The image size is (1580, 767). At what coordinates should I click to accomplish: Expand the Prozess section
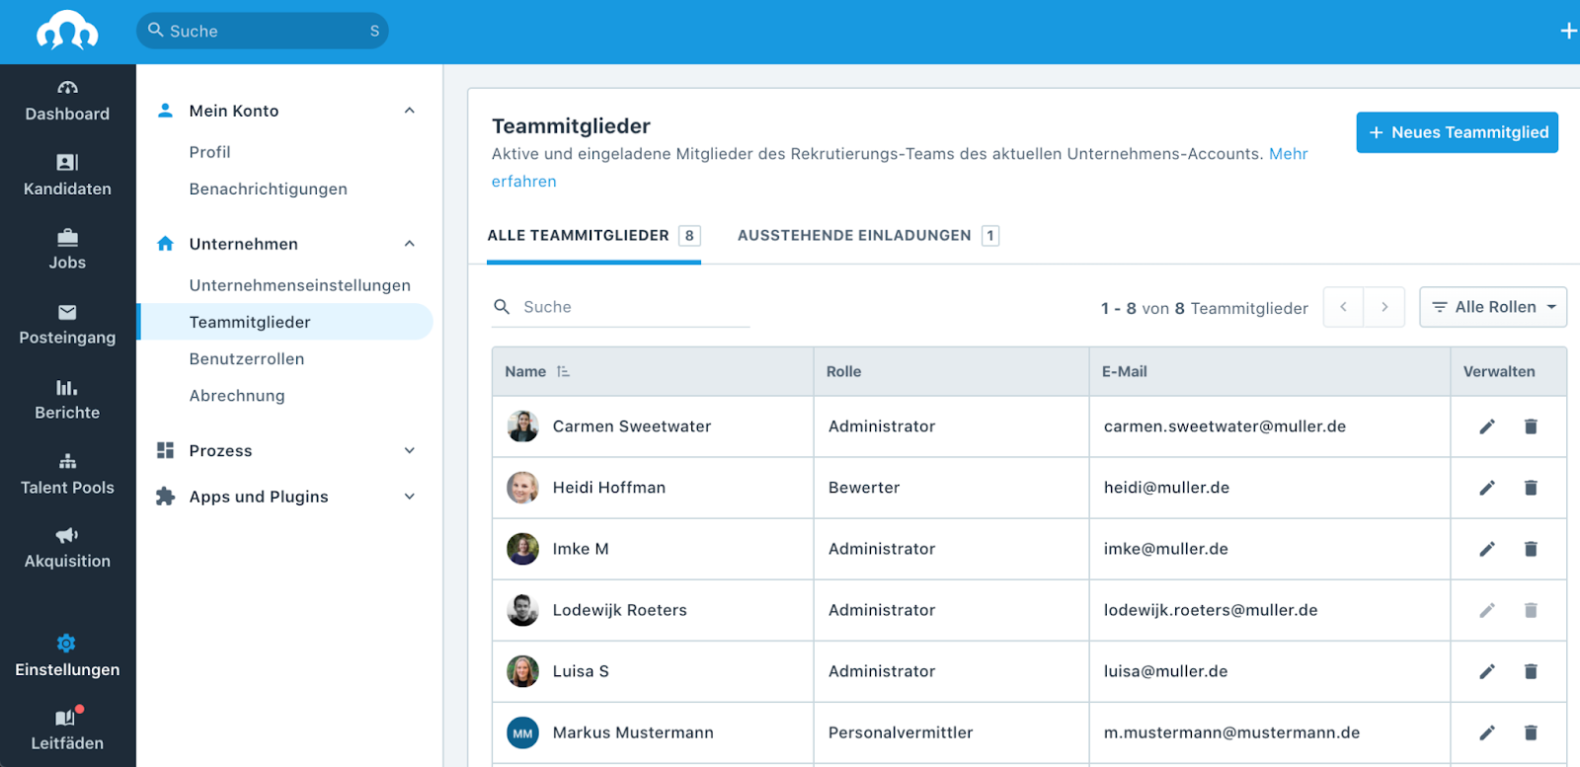point(410,451)
